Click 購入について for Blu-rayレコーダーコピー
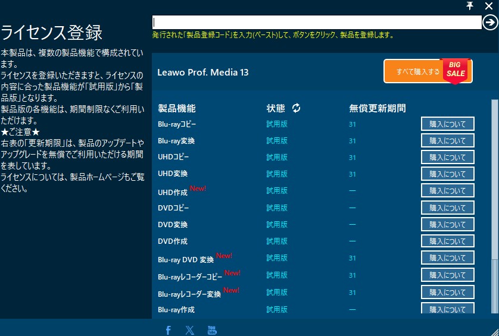Viewport: 499px width, 336px height. point(447,275)
